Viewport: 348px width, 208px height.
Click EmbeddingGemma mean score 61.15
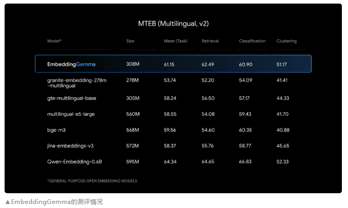(169, 65)
